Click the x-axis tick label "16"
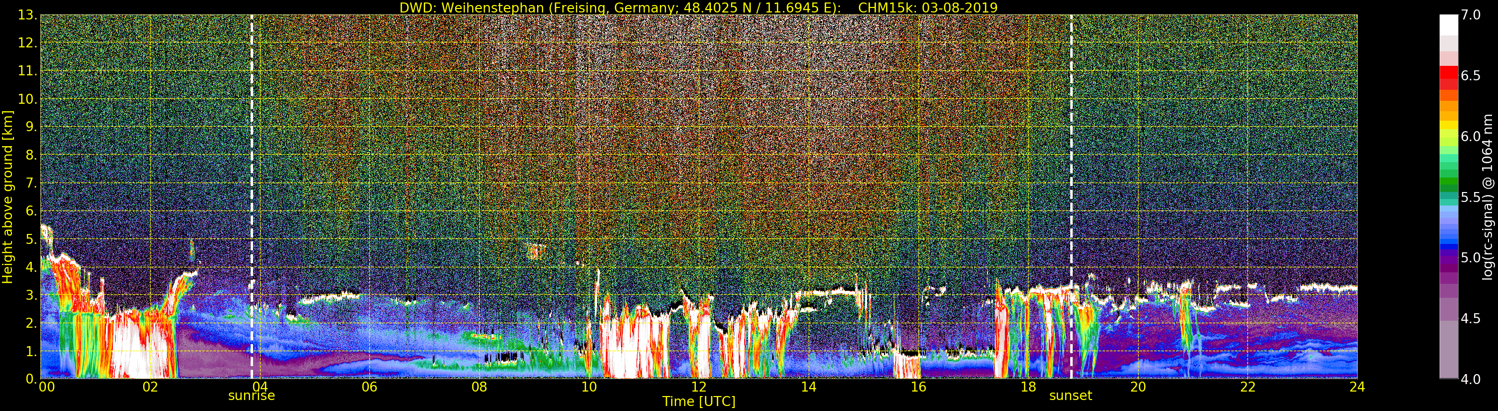 918,387
